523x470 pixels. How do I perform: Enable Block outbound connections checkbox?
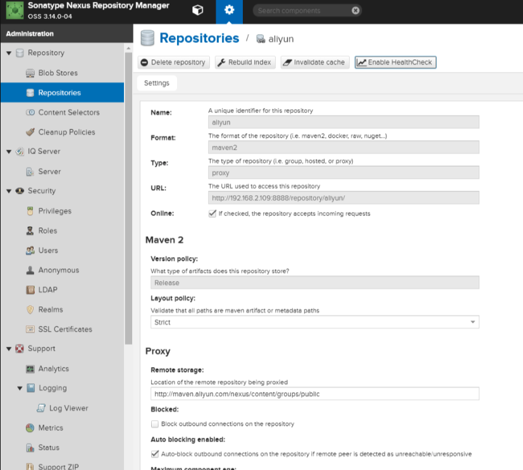pos(154,424)
